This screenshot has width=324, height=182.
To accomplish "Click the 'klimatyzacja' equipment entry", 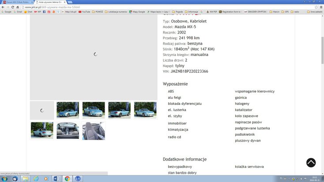I will click(x=178, y=130).
